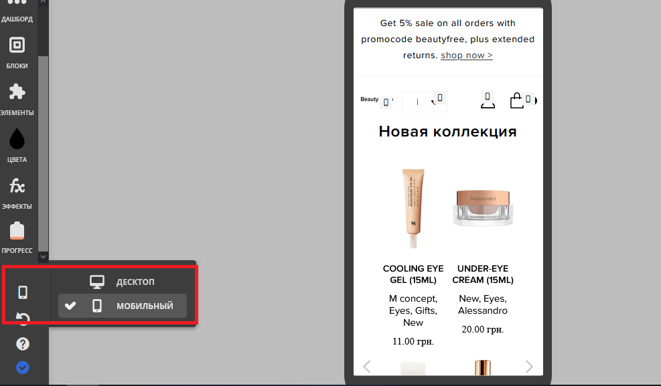Go to previous product with the left chevron
The width and height of the screenshot is (661, 386).
pos(366,366)
